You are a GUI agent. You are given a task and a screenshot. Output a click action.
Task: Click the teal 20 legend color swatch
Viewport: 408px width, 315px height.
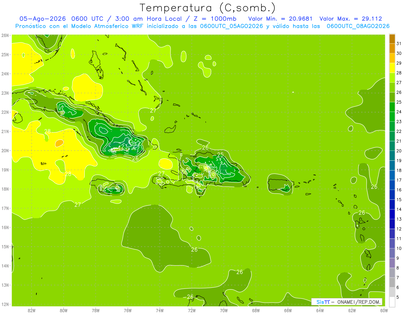392,146
